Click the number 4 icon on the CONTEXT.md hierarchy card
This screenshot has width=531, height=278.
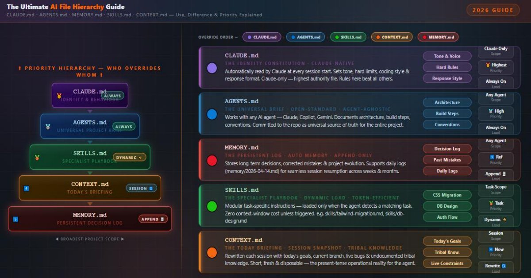click(27, 189)
